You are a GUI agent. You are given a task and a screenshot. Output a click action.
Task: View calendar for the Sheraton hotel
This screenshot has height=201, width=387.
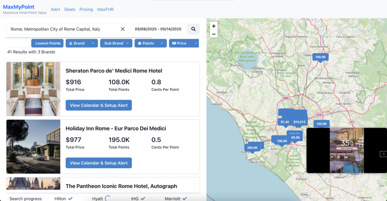[x=99, y=105]
